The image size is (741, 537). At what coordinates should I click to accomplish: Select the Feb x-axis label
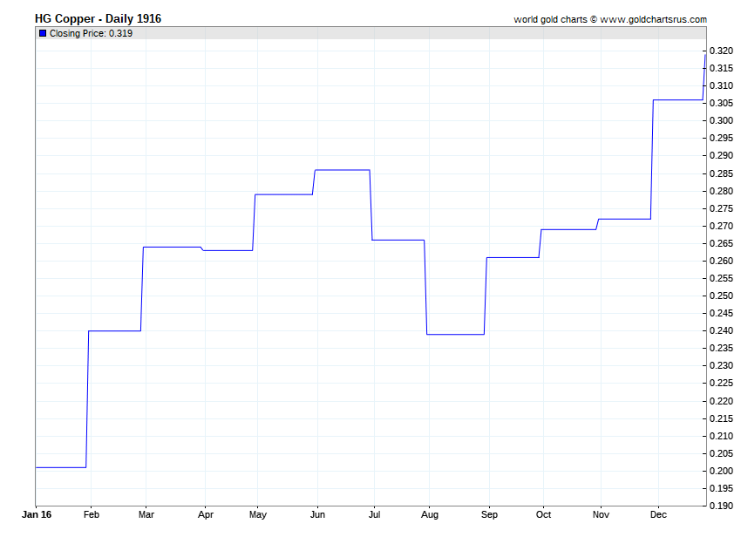coord(92,514)
